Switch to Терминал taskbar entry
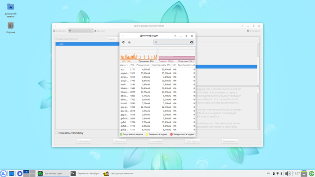The height and width of the screenshot is (177, 315). point(86,173)
